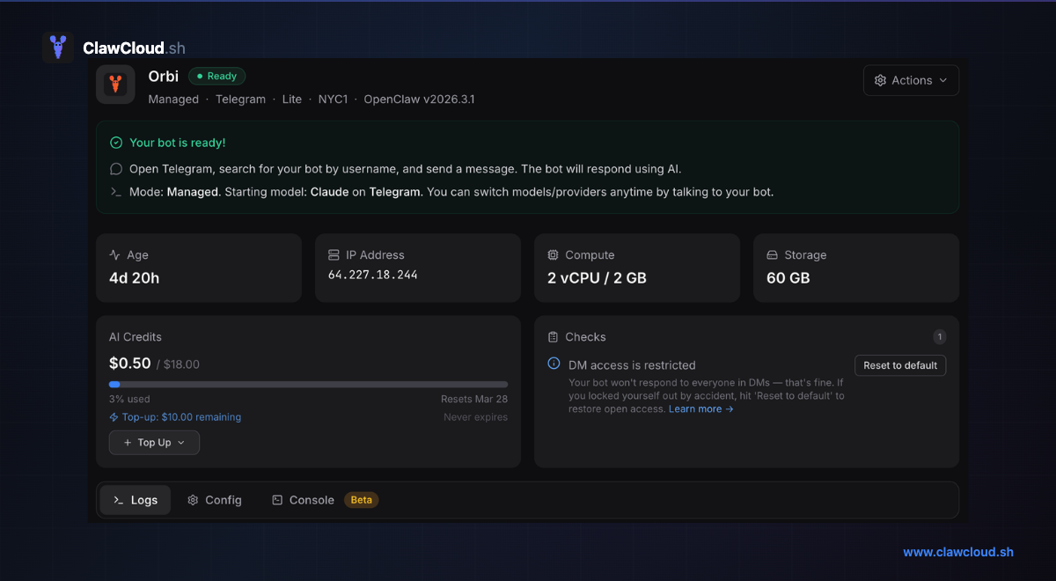Click the Compute CPU chip icon
1056x581 pixels.
553,255
